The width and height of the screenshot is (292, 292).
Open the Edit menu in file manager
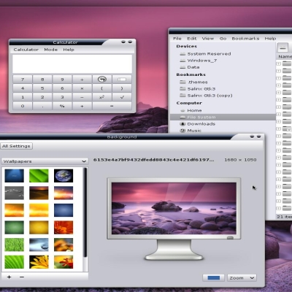click(192, 39)
